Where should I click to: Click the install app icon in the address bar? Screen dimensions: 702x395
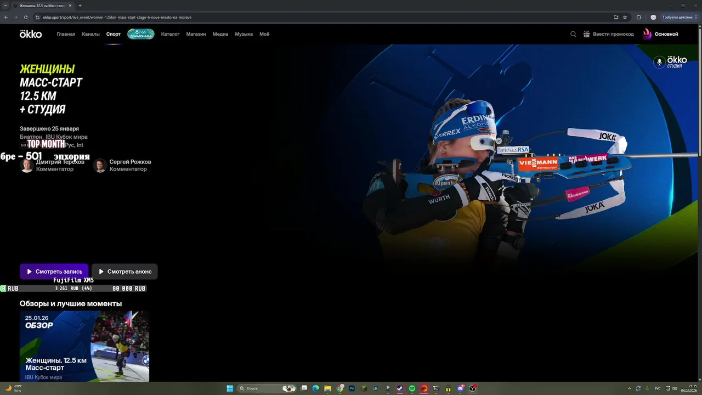[x=616, y=17]
